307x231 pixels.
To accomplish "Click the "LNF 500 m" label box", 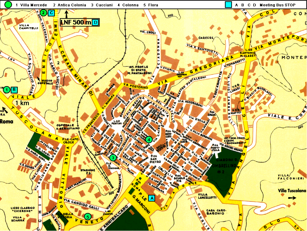I will [77, 22].
